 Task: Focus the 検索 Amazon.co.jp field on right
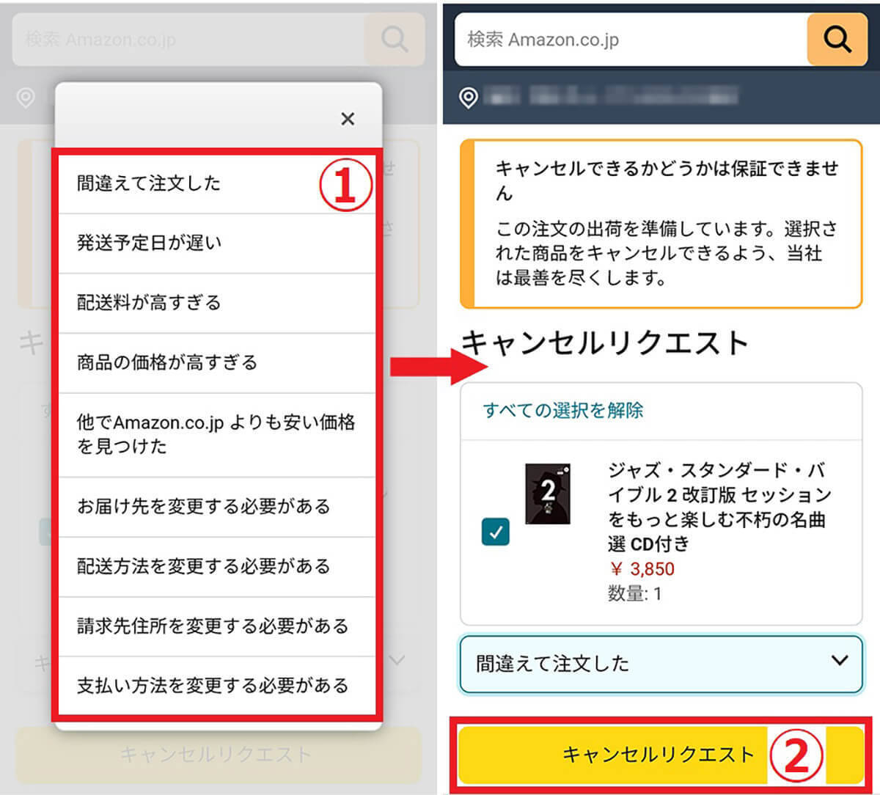[631, 39]
